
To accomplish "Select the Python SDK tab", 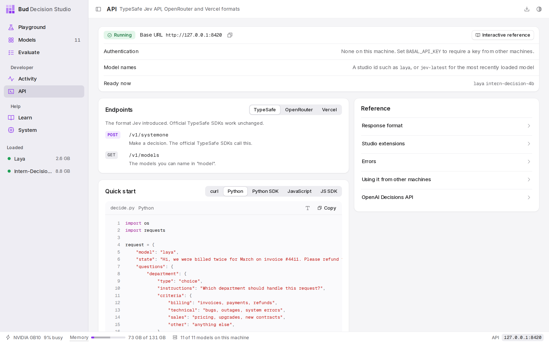I will click(265, 191).
